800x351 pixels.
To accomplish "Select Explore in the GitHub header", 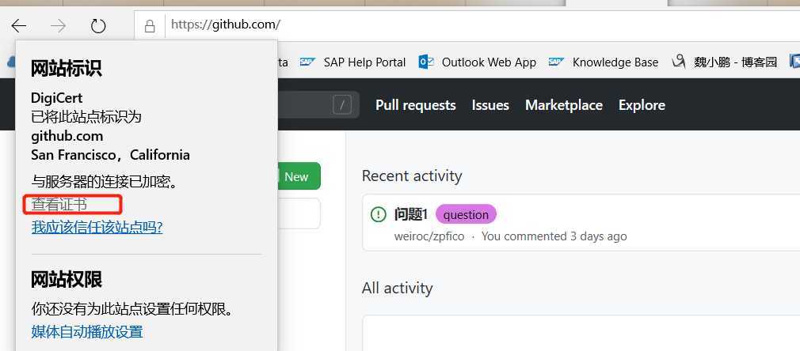I will click(x=642, y=105).
